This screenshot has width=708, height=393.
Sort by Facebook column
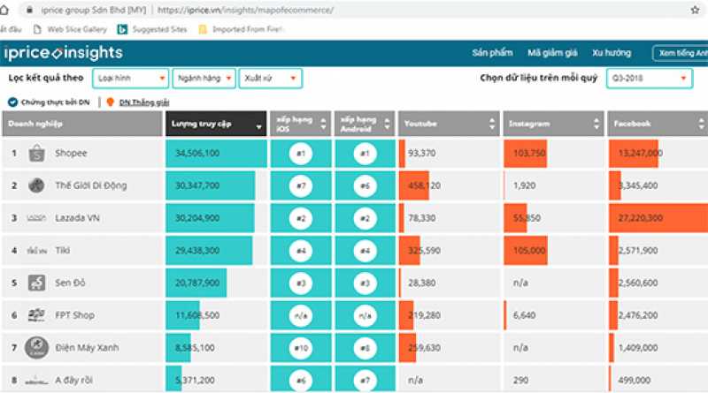tap(658, 124)
